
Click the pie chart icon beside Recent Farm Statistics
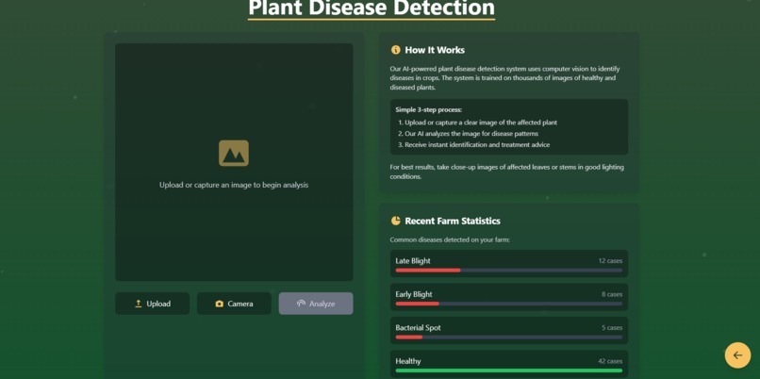coord(395,221)
